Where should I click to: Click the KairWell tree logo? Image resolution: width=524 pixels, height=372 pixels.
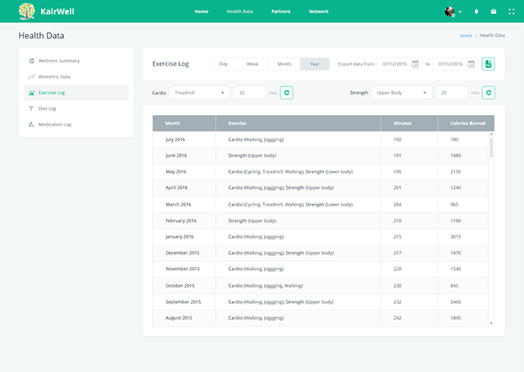(x=27, y=11)
